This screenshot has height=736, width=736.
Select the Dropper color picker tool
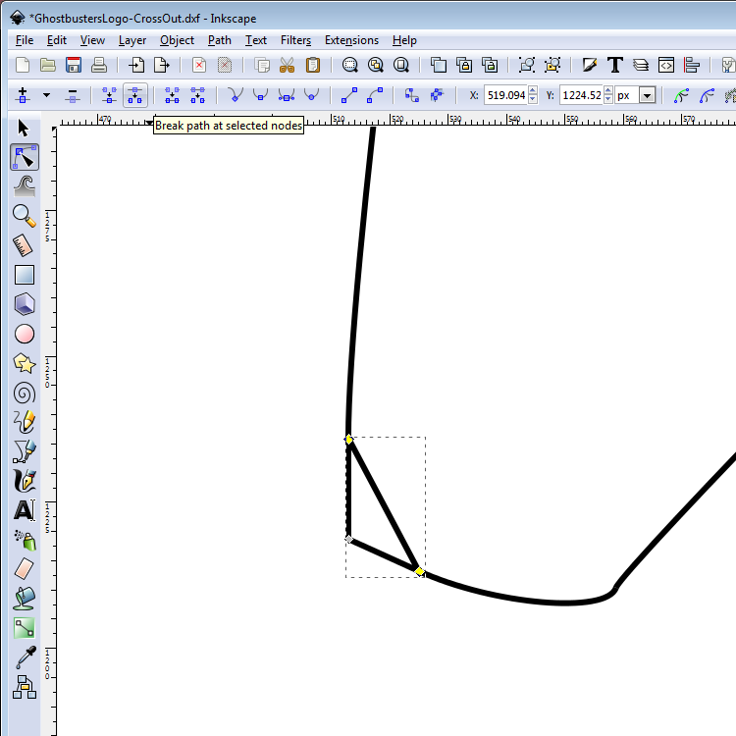point(26,657)
